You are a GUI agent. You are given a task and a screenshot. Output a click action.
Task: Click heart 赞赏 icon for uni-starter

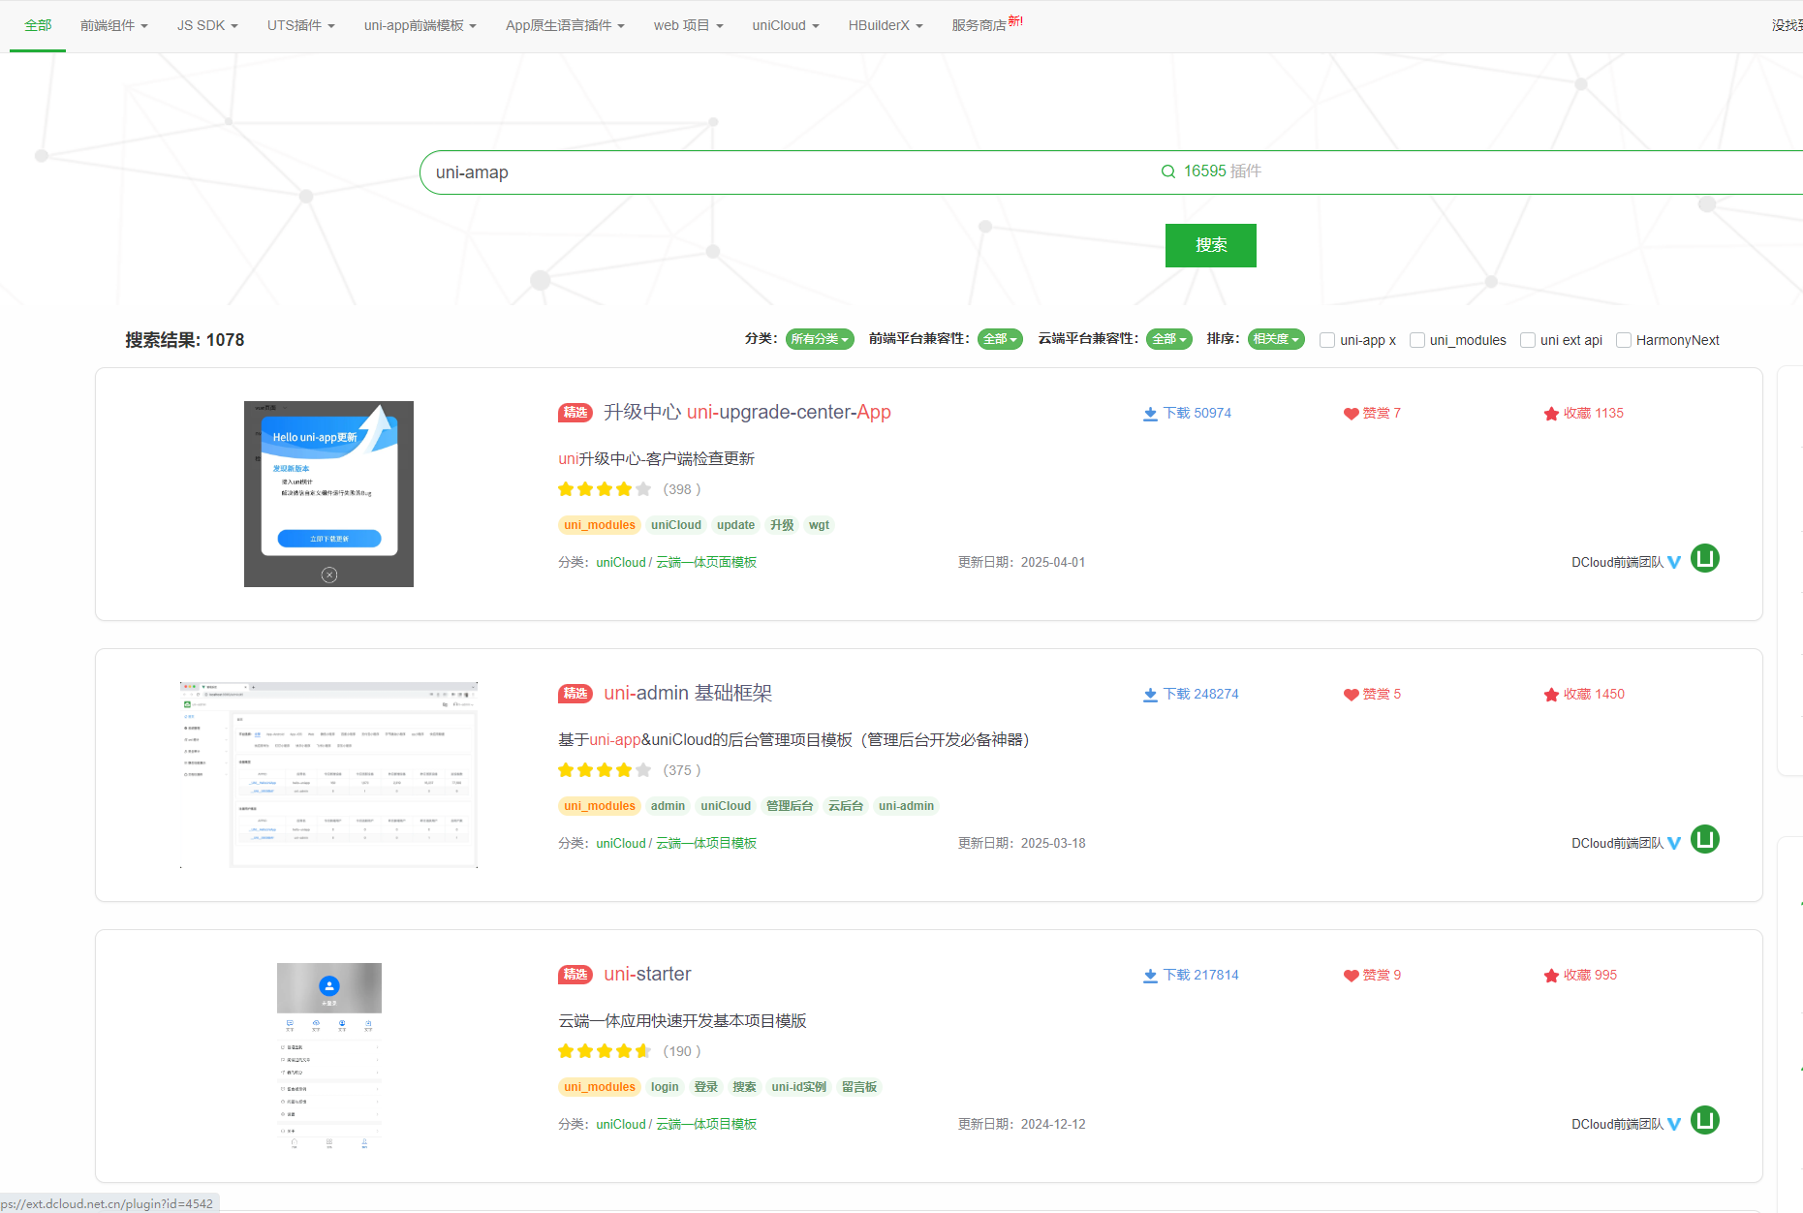coord(1351,976)
